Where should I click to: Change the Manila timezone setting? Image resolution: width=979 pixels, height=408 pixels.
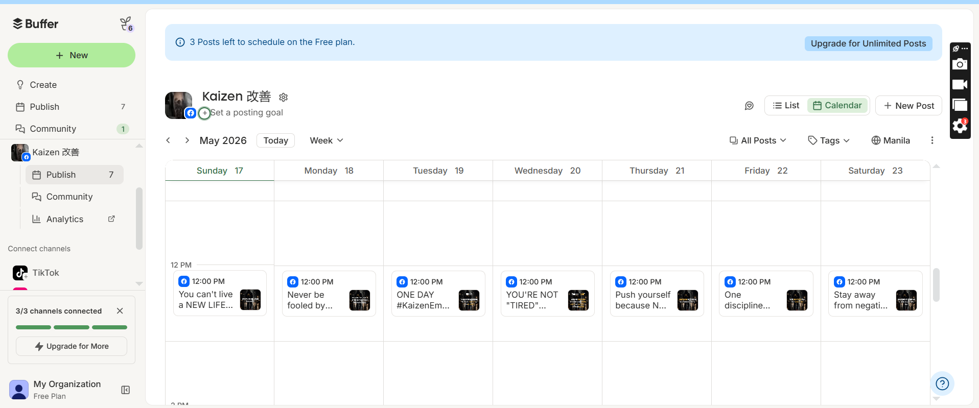click(891, 140)
